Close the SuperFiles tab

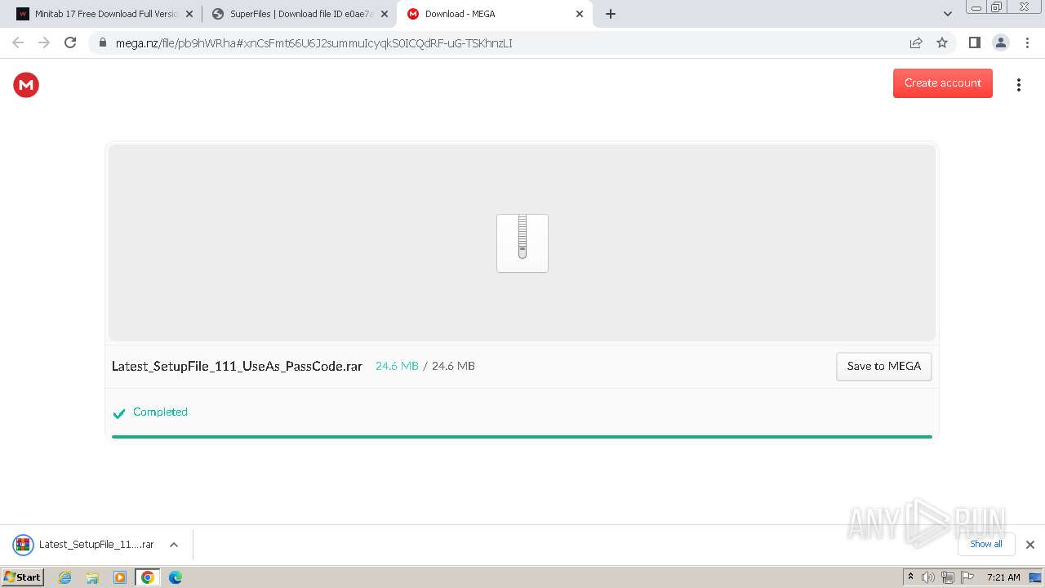point(385,14)
